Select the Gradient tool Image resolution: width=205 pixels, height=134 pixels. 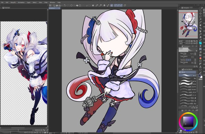click(200, 55)
